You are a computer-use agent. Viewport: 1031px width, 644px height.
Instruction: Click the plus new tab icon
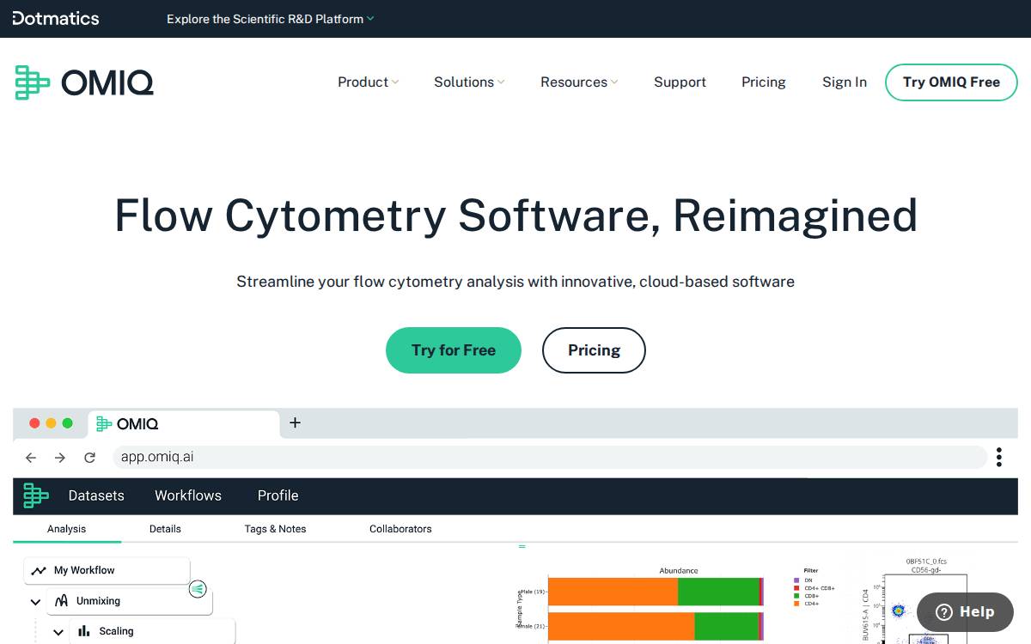(x=295, y=422)
